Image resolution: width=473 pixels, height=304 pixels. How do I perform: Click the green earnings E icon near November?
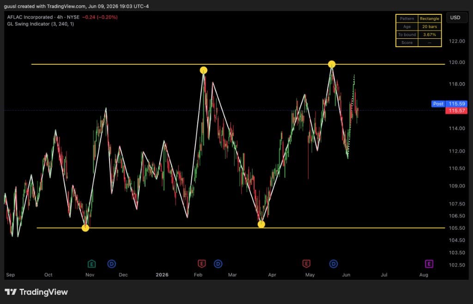pyautogui.click(x=92, y=264)
